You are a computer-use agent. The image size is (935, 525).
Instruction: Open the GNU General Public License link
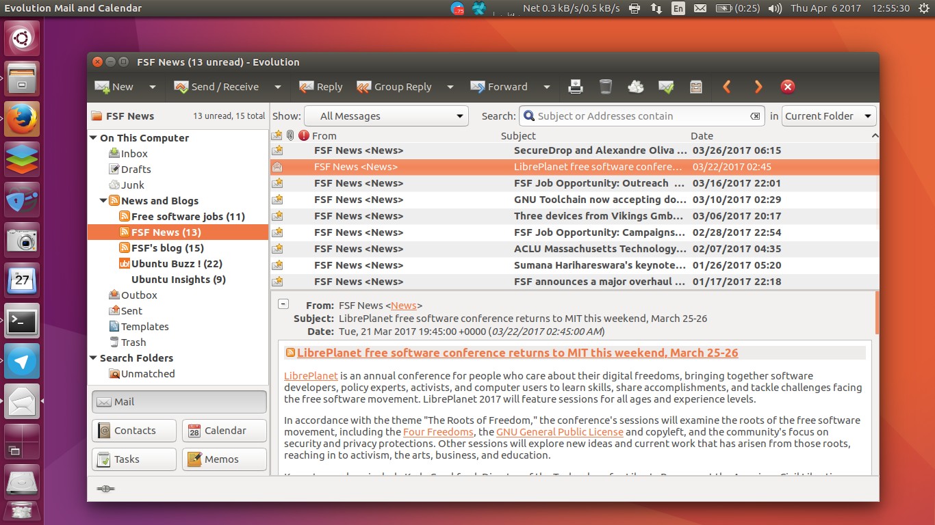point(560,432)
